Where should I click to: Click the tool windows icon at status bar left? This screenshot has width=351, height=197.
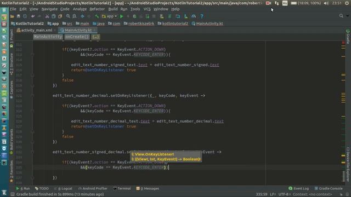coord(13,194)
